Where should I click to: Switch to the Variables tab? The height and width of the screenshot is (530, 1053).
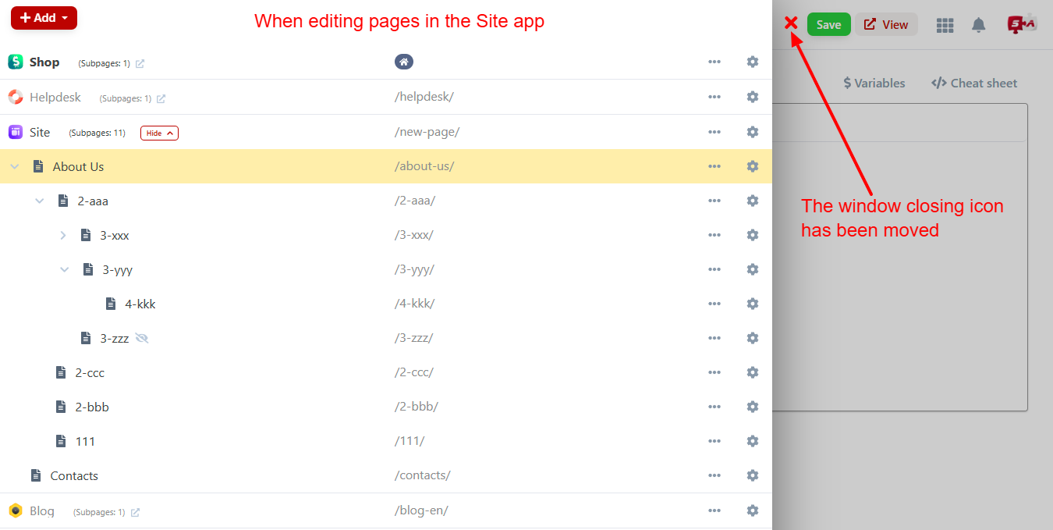[874, 83]
